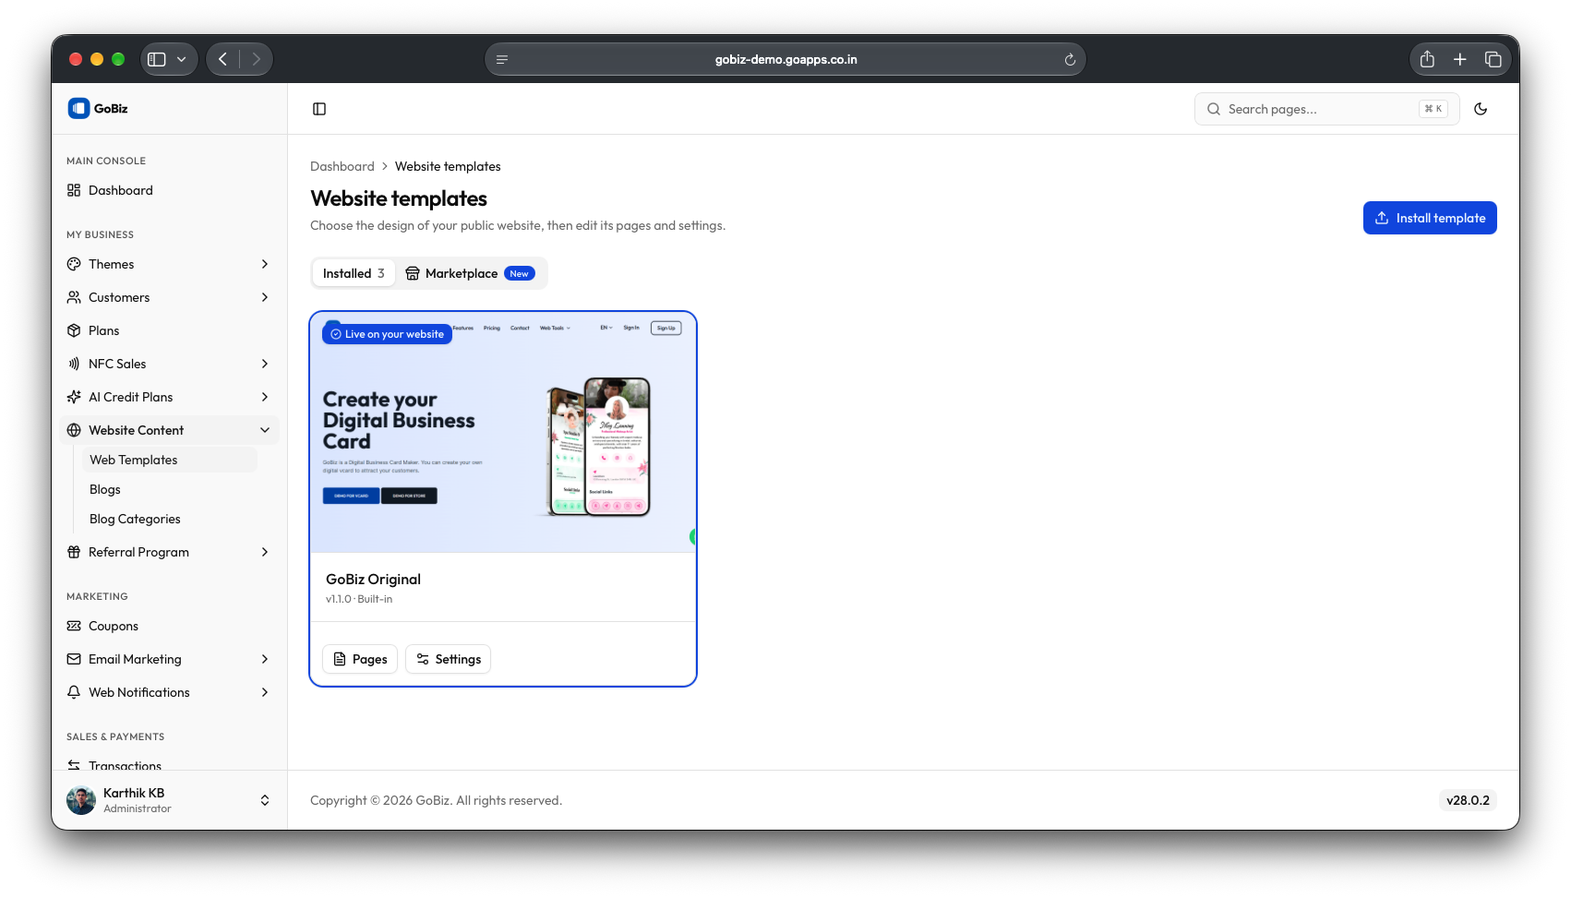The width and height of the screenshot is (1571, 898).
Task: Click the Dashboard grid icon in sidebar
Action: [x=74, y=190]
